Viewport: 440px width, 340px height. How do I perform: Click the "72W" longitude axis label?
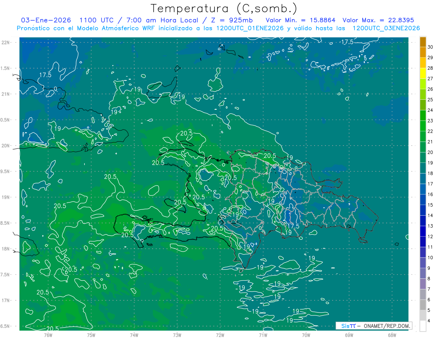(x=220, y=335)
